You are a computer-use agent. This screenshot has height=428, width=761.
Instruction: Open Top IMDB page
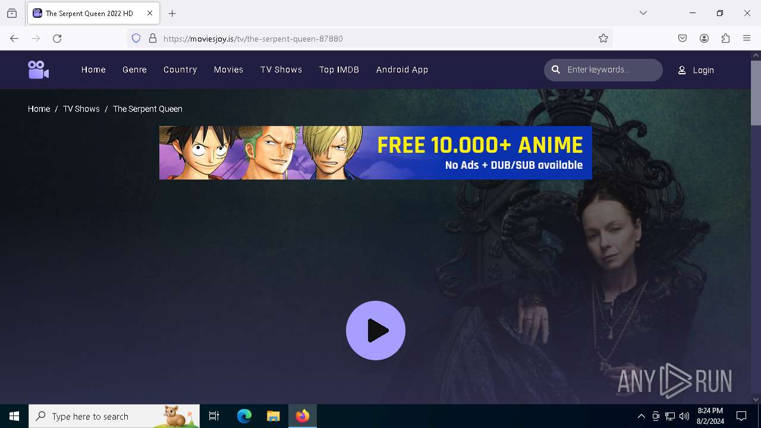(x=339, y=70)
